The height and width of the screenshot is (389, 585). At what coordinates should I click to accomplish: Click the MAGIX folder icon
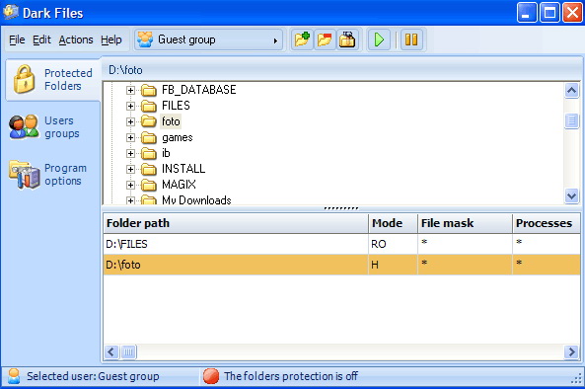click(x=149, y=185)
